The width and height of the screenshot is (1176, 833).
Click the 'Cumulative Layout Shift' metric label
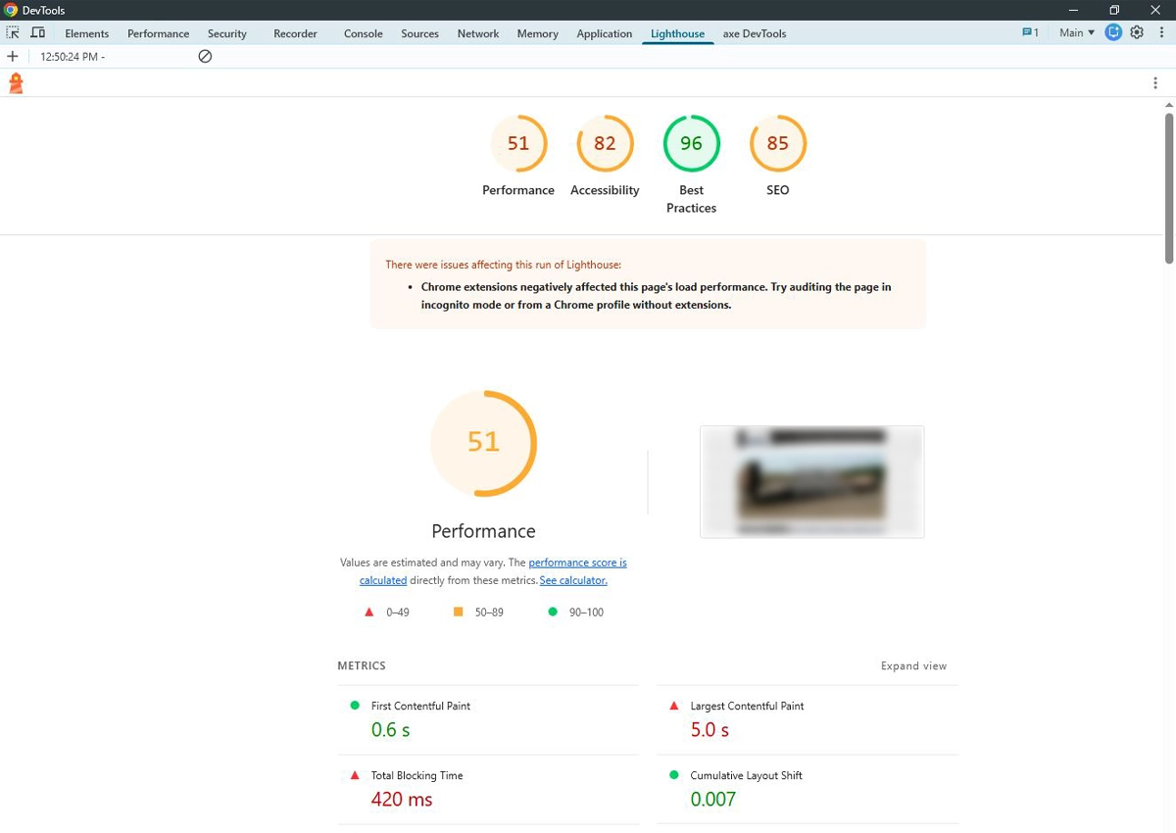pos(746,775)
